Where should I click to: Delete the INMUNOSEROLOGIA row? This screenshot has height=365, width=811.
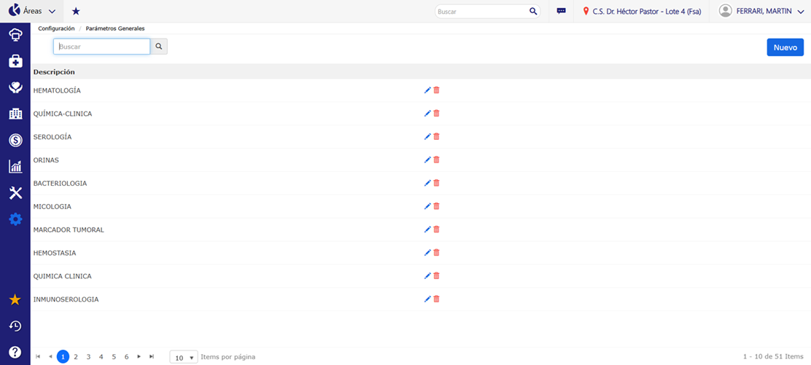[x=436, y=299]
